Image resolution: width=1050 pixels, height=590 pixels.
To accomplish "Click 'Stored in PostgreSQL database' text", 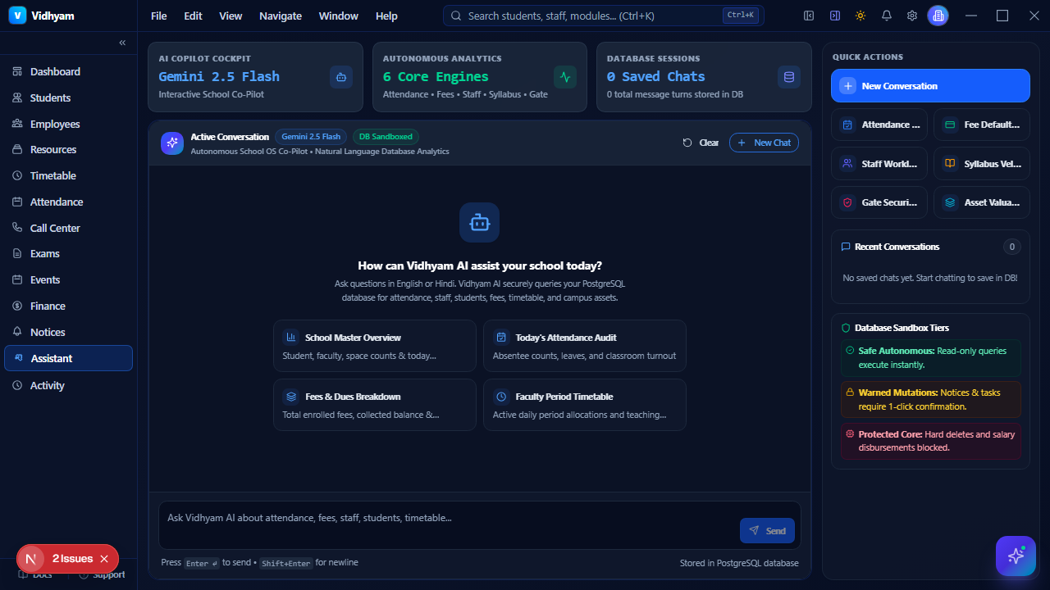I will 739,563.
